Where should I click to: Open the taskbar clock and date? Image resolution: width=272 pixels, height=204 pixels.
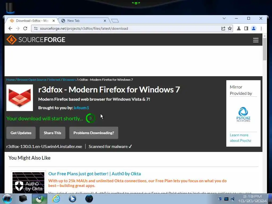click(252, 199)
